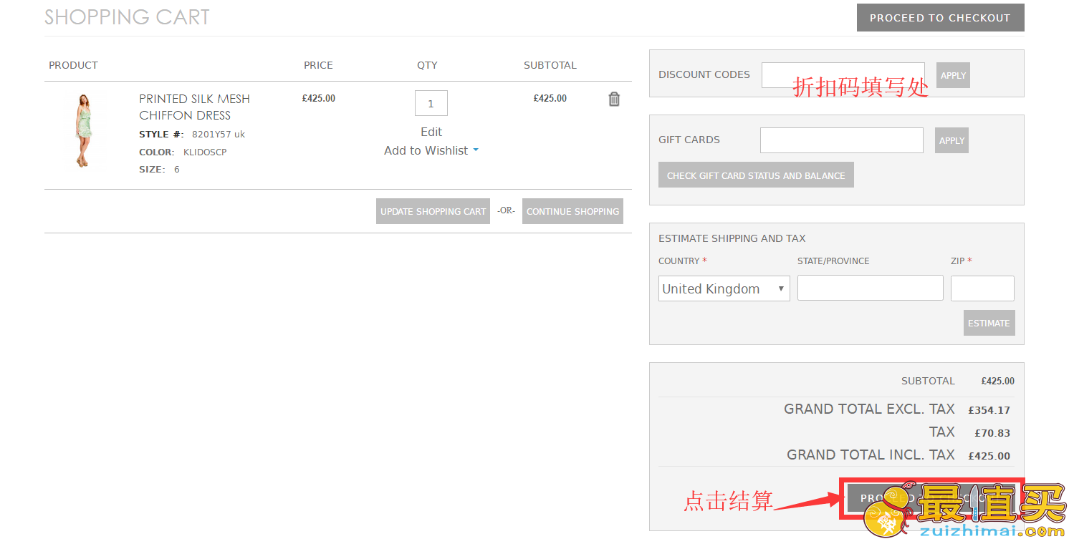Screen dimensions: 1069x539
Task: Open Printed Silk Mesh Chiffon Dress link
Action: [x=194, y=107]
